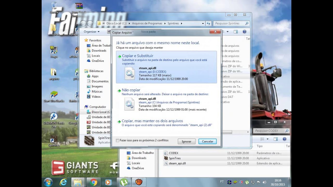Viewport: 333px width, 187px height.
Task: Select Favoritos in Spintires sidebar
Action: point(95,40)
